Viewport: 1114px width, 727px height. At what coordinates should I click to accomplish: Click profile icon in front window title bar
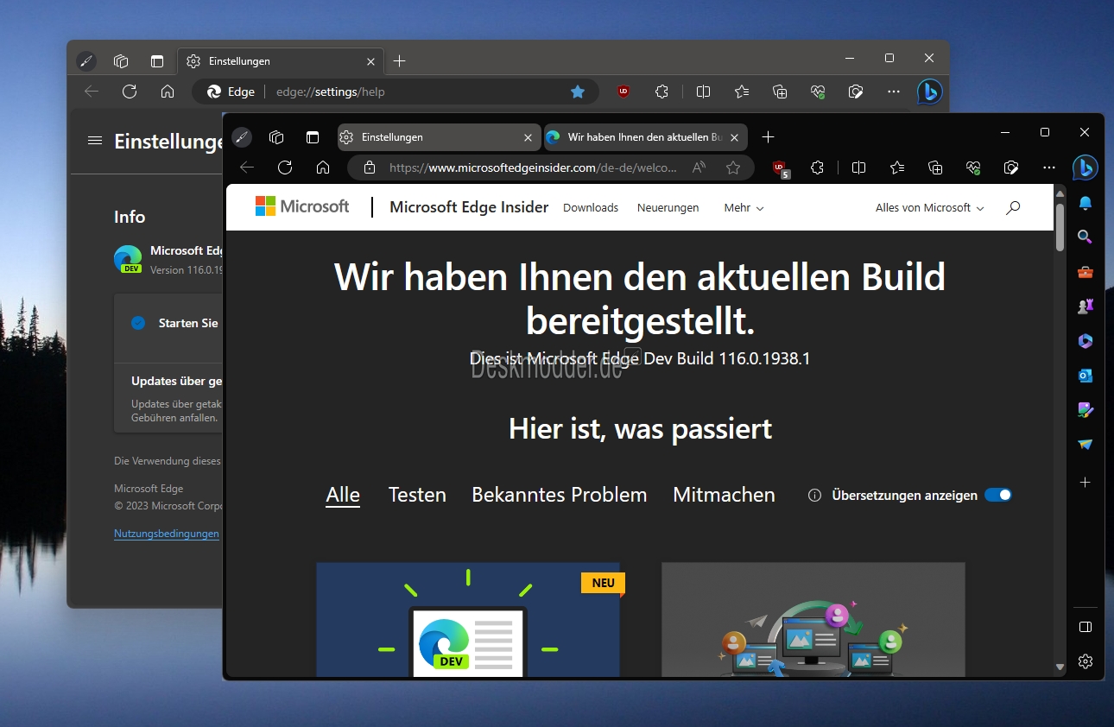click(x=242, y=137)
